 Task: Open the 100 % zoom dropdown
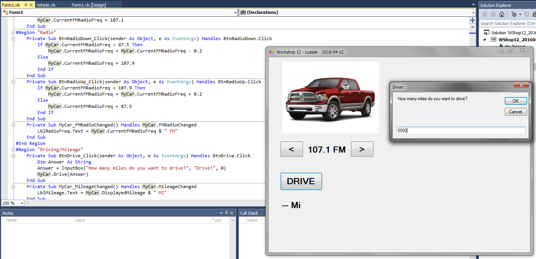click(22, 203)
